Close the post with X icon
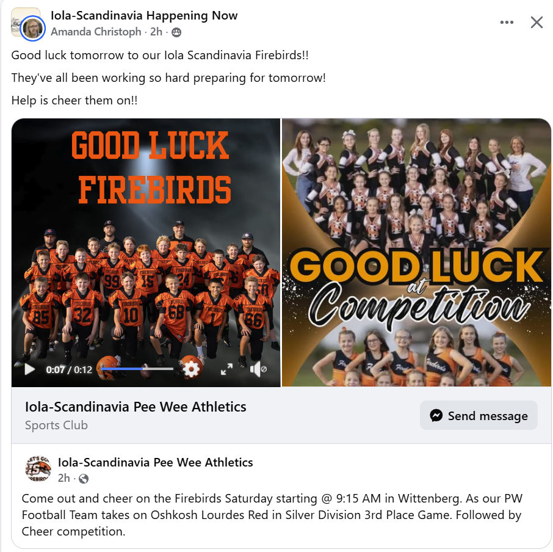 point(537,22)
